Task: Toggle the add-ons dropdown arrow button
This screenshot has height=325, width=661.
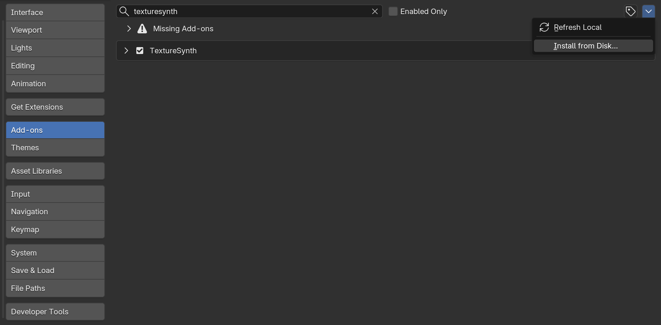Action: pos(648,11)
